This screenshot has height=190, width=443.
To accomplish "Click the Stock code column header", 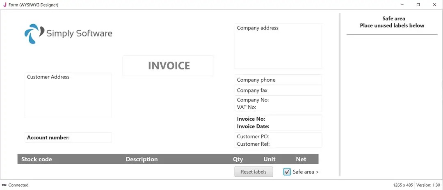I will (37, 159).
